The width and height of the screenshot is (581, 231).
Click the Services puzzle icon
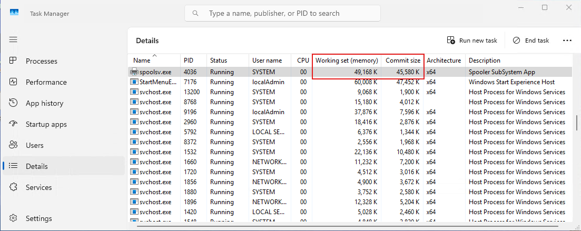(x=13, y=187)
